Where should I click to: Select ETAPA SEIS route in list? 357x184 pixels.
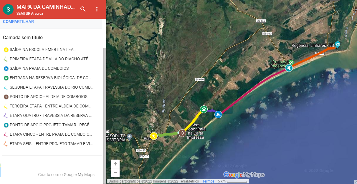[51, 144]
